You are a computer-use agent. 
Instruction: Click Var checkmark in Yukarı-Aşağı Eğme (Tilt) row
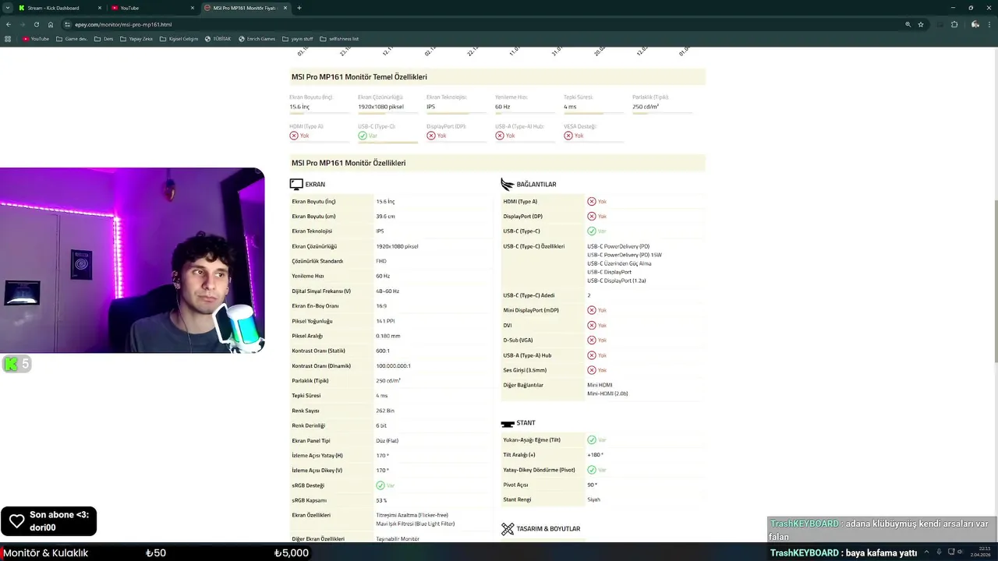(592, 440)
